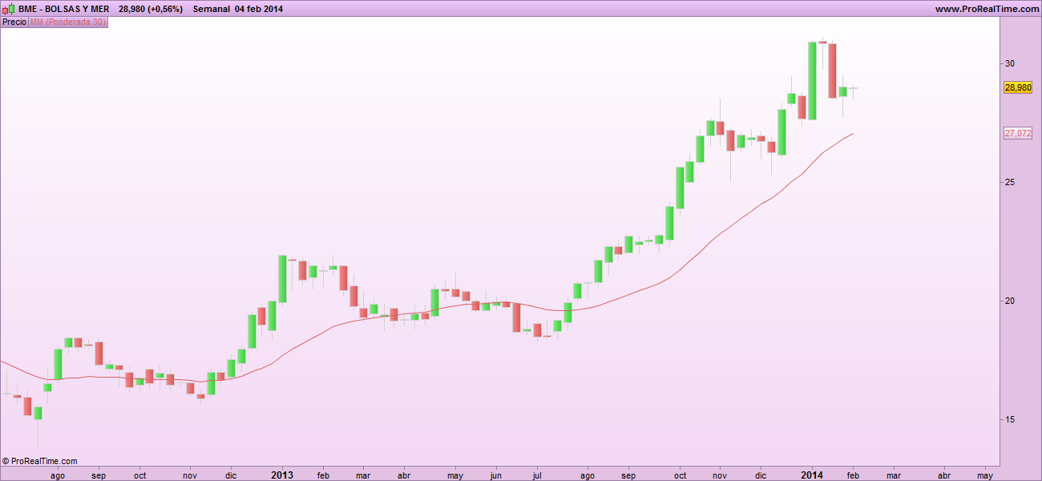Viewport: 1042px width, 481px height.
Task: Click the 'feb' label right after 2014
Action: coord(853,475)
